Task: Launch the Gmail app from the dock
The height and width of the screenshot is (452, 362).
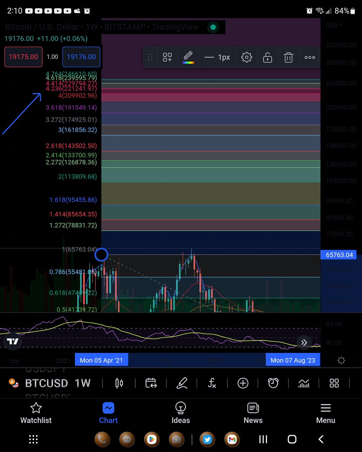Action: coord(232,439)
